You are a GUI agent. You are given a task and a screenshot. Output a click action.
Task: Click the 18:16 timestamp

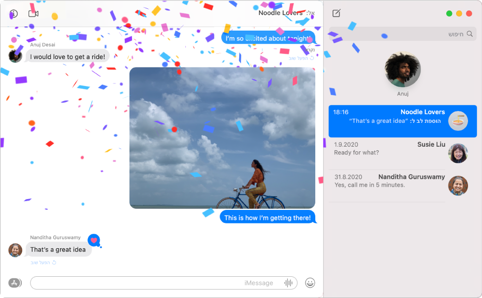coord(341,112)
